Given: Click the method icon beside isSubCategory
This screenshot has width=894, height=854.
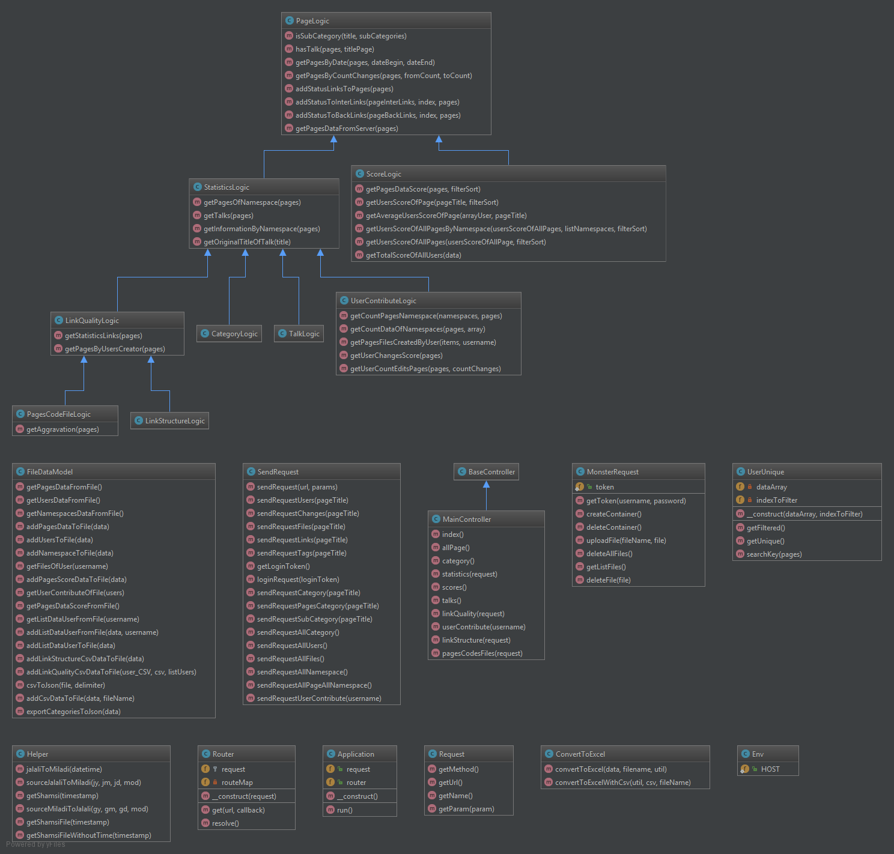Looking at the screenshot, I should coord(289,35).
